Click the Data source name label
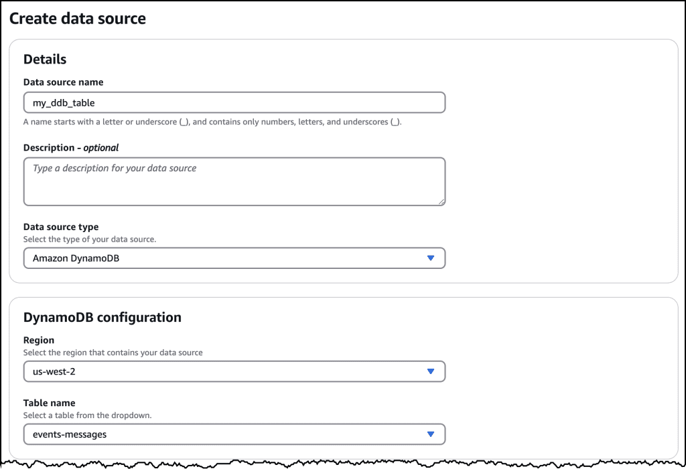Image resolution: width=686 pixels, height=469 pixels. coord(64,82)
